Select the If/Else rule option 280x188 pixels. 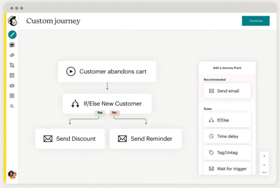coord(227,120)
